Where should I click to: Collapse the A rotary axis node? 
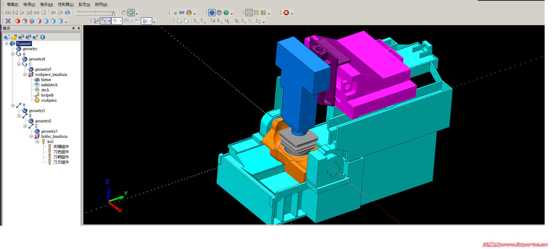coord(13,54)
